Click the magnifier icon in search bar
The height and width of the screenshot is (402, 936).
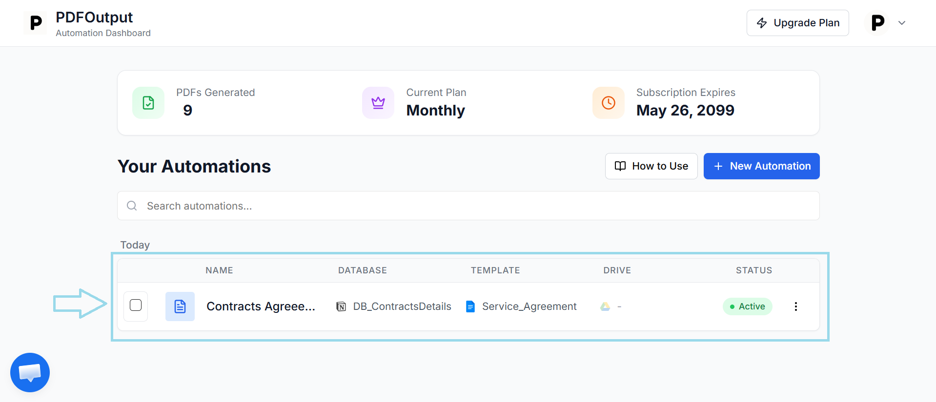pos(132,206)
